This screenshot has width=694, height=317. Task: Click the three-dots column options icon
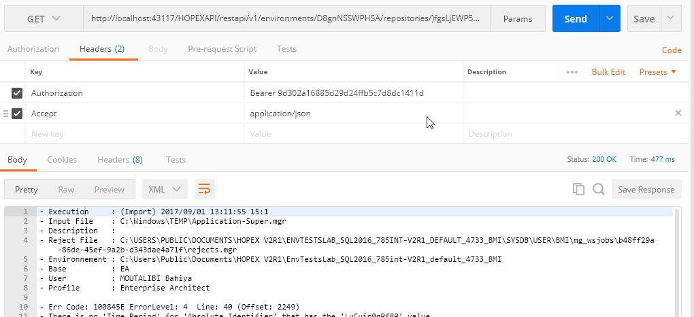pyautogui.click(x=572, y=72)
